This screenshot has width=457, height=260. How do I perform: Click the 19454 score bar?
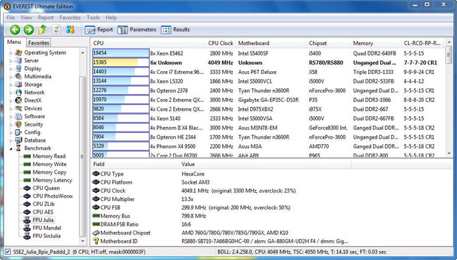(121, 53)
